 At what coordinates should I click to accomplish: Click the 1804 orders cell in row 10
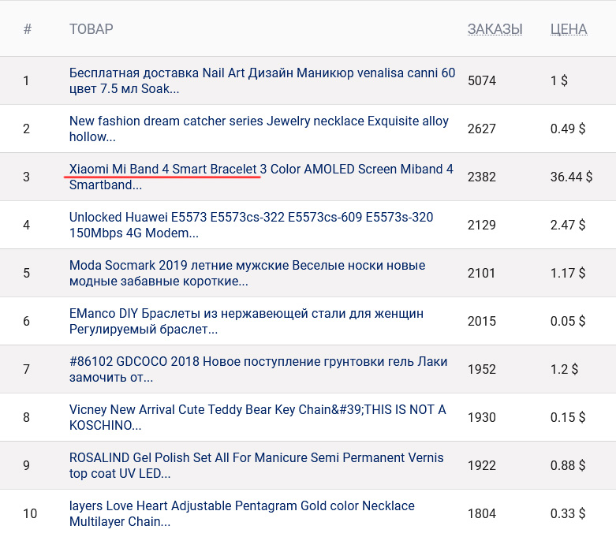point(482,513)
